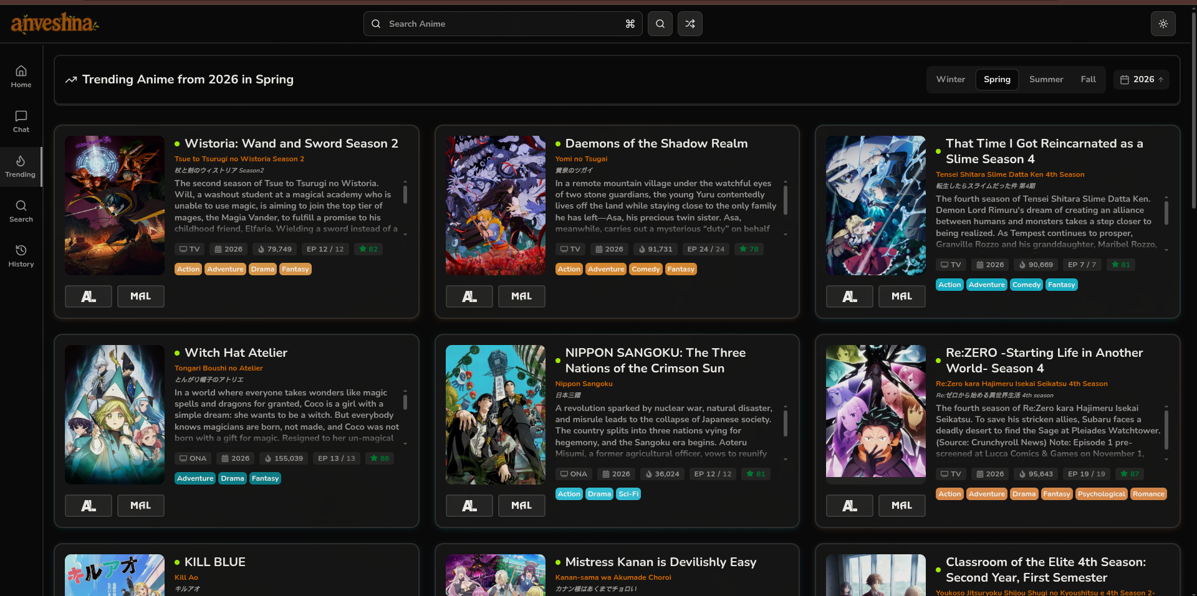Click Drama genre tag on Wistoria card
This screenshot has height=596, width=1197.
coord(262,269)
